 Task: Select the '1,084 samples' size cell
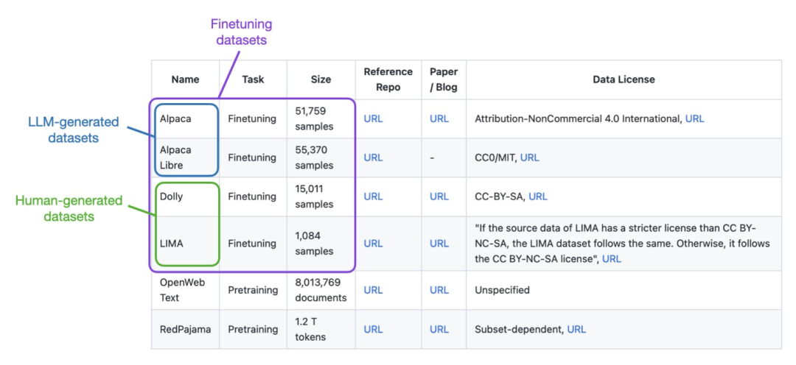pyautogui.click(x=321, y=244)
